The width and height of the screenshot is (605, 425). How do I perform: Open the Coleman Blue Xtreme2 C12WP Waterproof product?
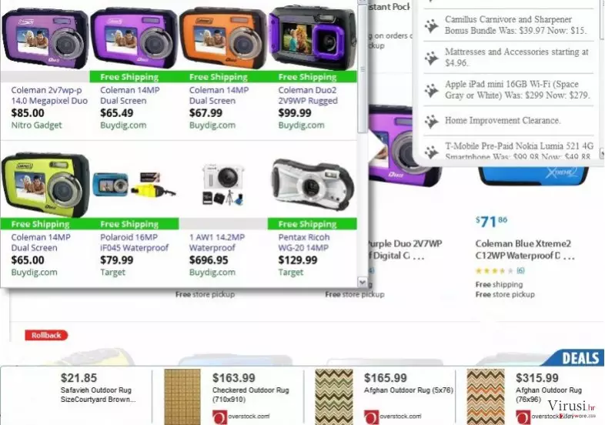pyautogui.click(x=525, y=249)
